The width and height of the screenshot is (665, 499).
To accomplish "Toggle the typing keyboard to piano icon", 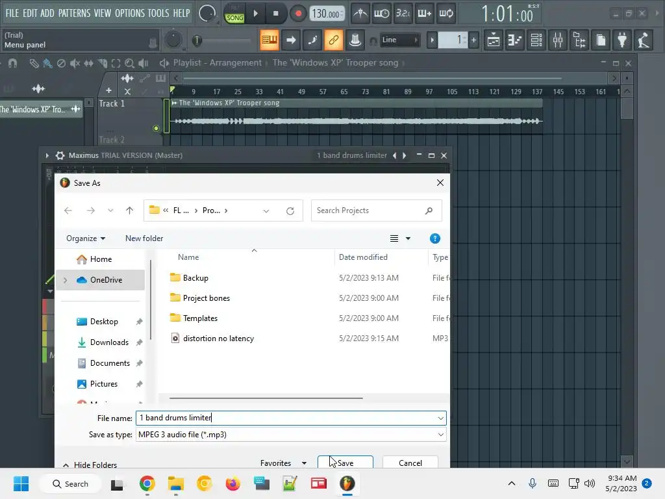I will click(x=270, y=40).
